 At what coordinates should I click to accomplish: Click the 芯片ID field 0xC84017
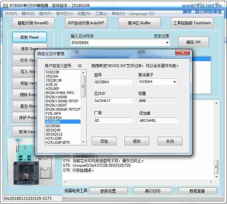click(x=113, y=101)
